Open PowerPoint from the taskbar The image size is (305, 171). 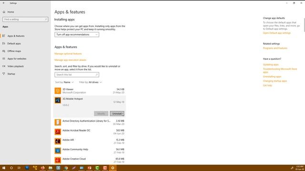coord(90,168)
